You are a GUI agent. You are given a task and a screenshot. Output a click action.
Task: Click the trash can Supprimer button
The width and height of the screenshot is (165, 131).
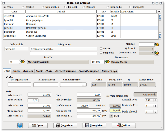click(65, 125)
